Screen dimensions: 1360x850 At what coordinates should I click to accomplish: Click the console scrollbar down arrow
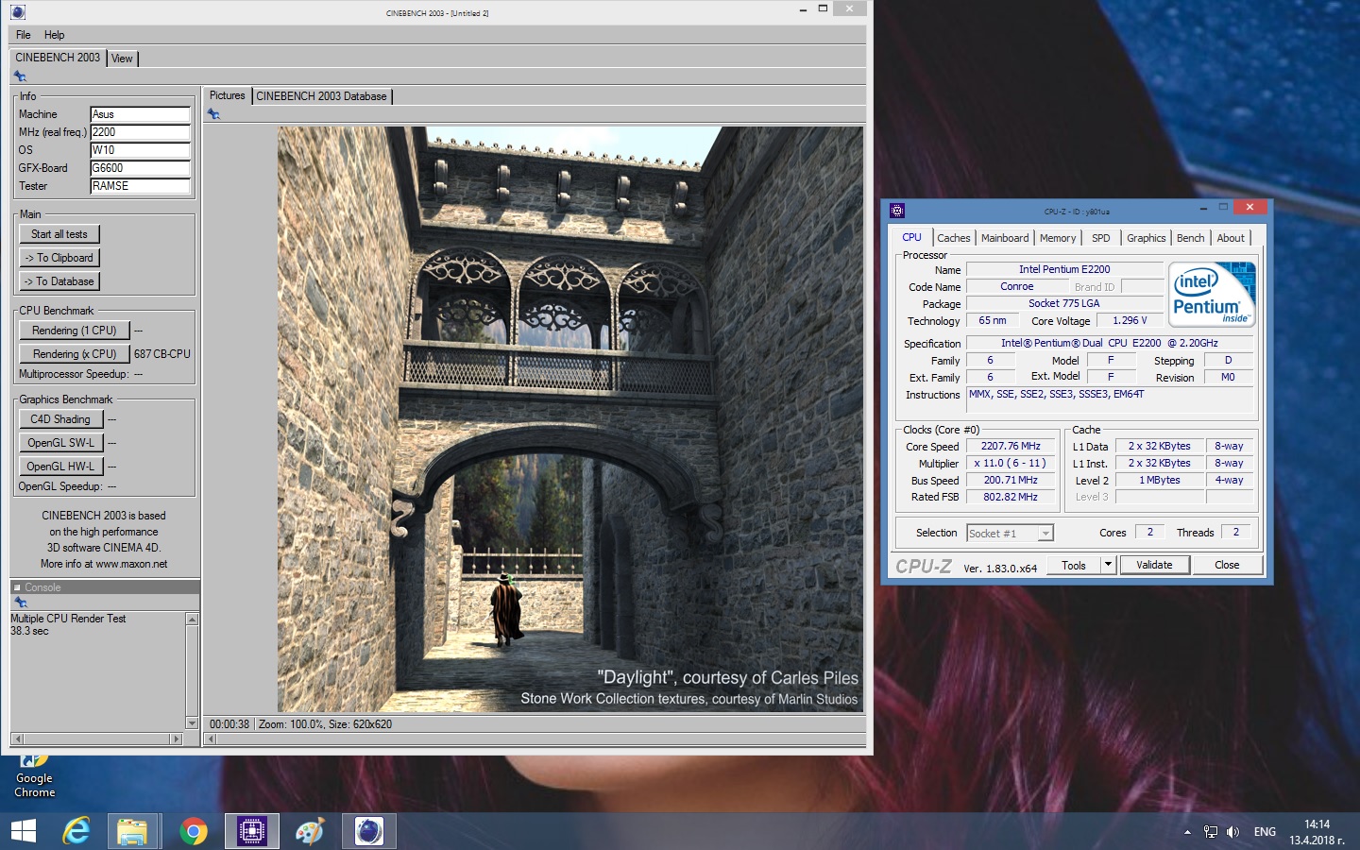click(x=193, y=723)
